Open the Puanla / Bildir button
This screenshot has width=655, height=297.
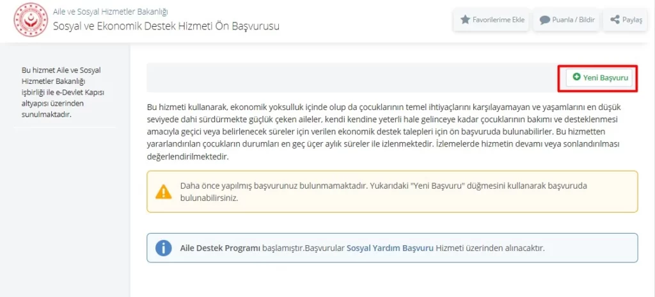coord(567,20)
